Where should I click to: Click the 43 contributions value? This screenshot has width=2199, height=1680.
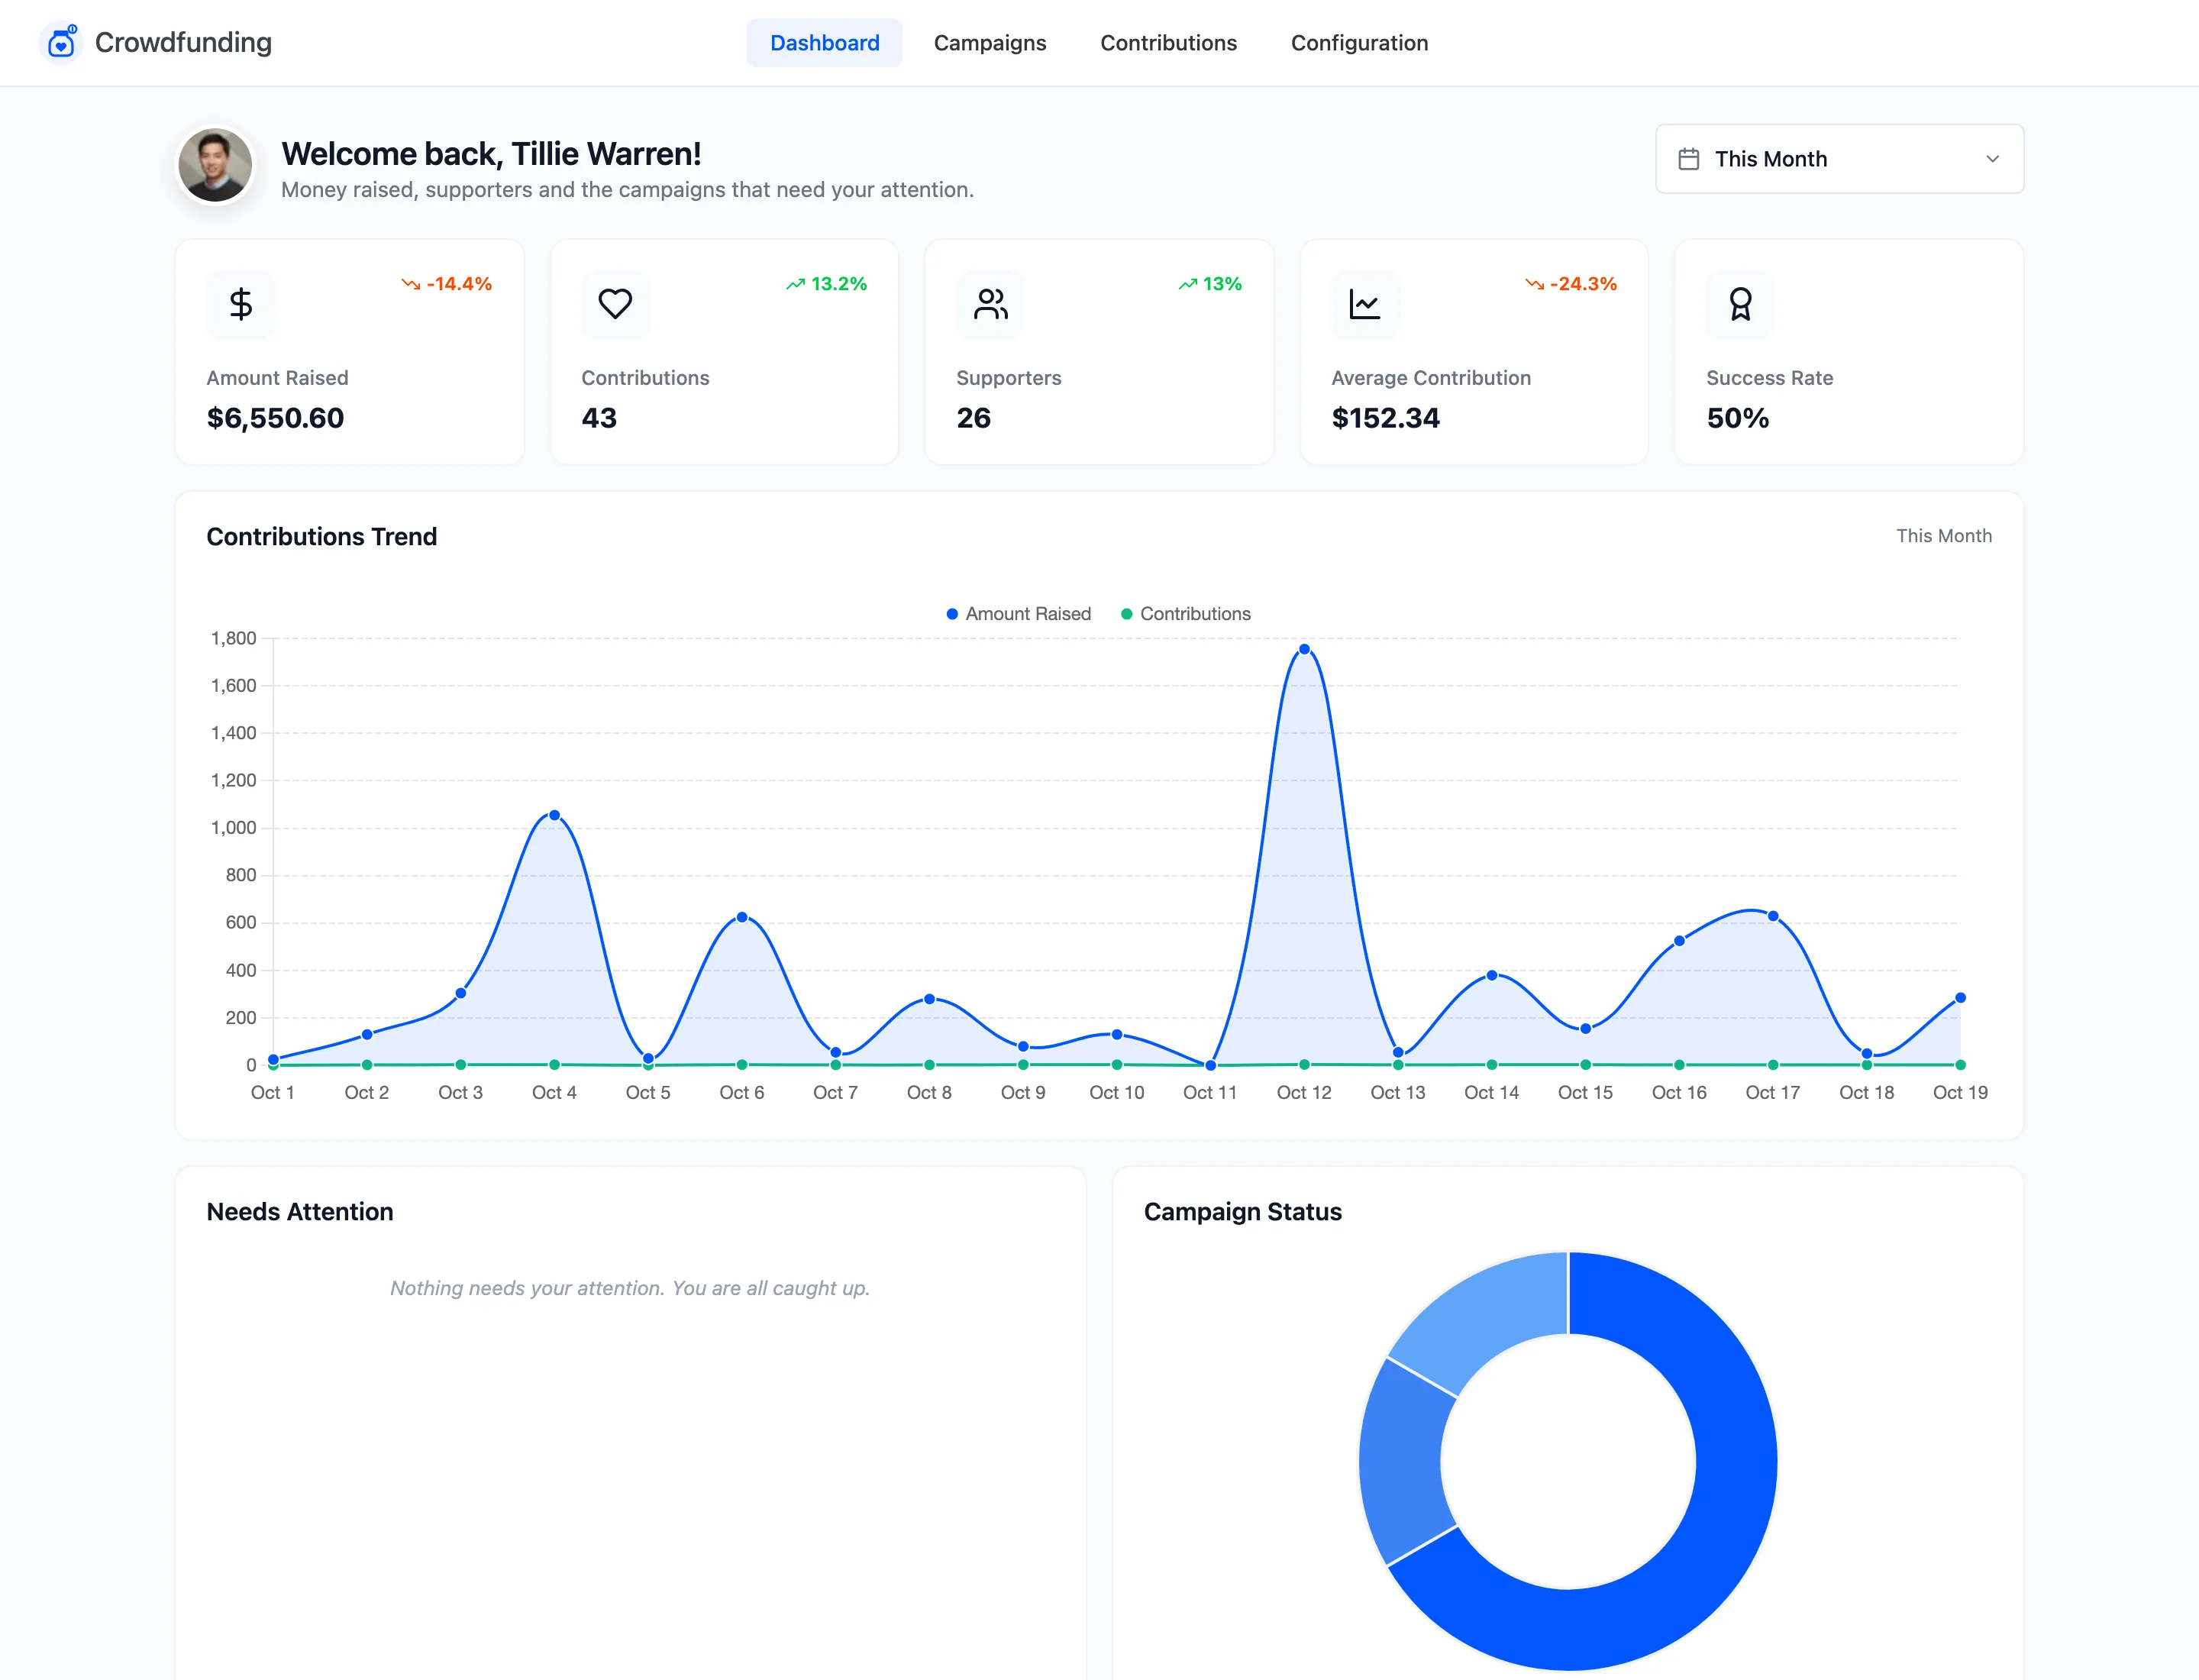click(599, 418)
